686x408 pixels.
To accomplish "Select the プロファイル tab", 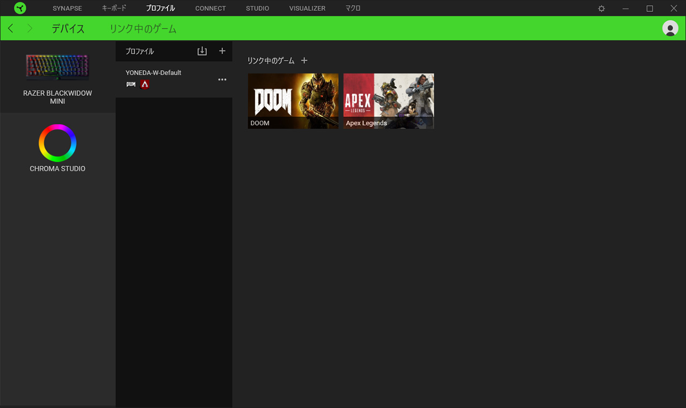I will tap(160, 9).
